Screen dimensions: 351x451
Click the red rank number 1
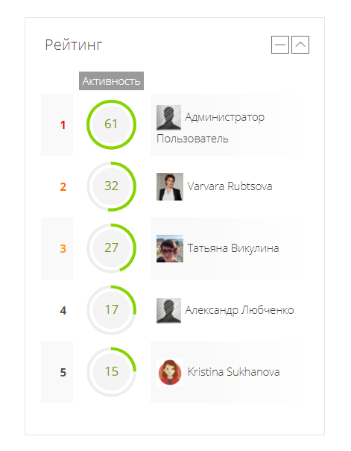point(63,125)
